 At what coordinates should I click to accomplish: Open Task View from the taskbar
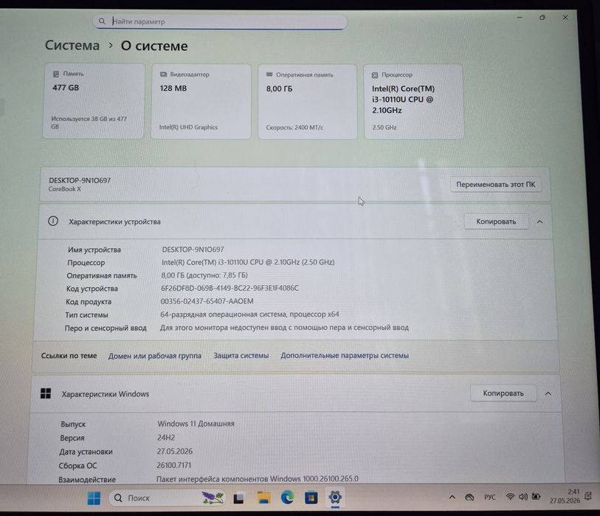coord(239,498)
